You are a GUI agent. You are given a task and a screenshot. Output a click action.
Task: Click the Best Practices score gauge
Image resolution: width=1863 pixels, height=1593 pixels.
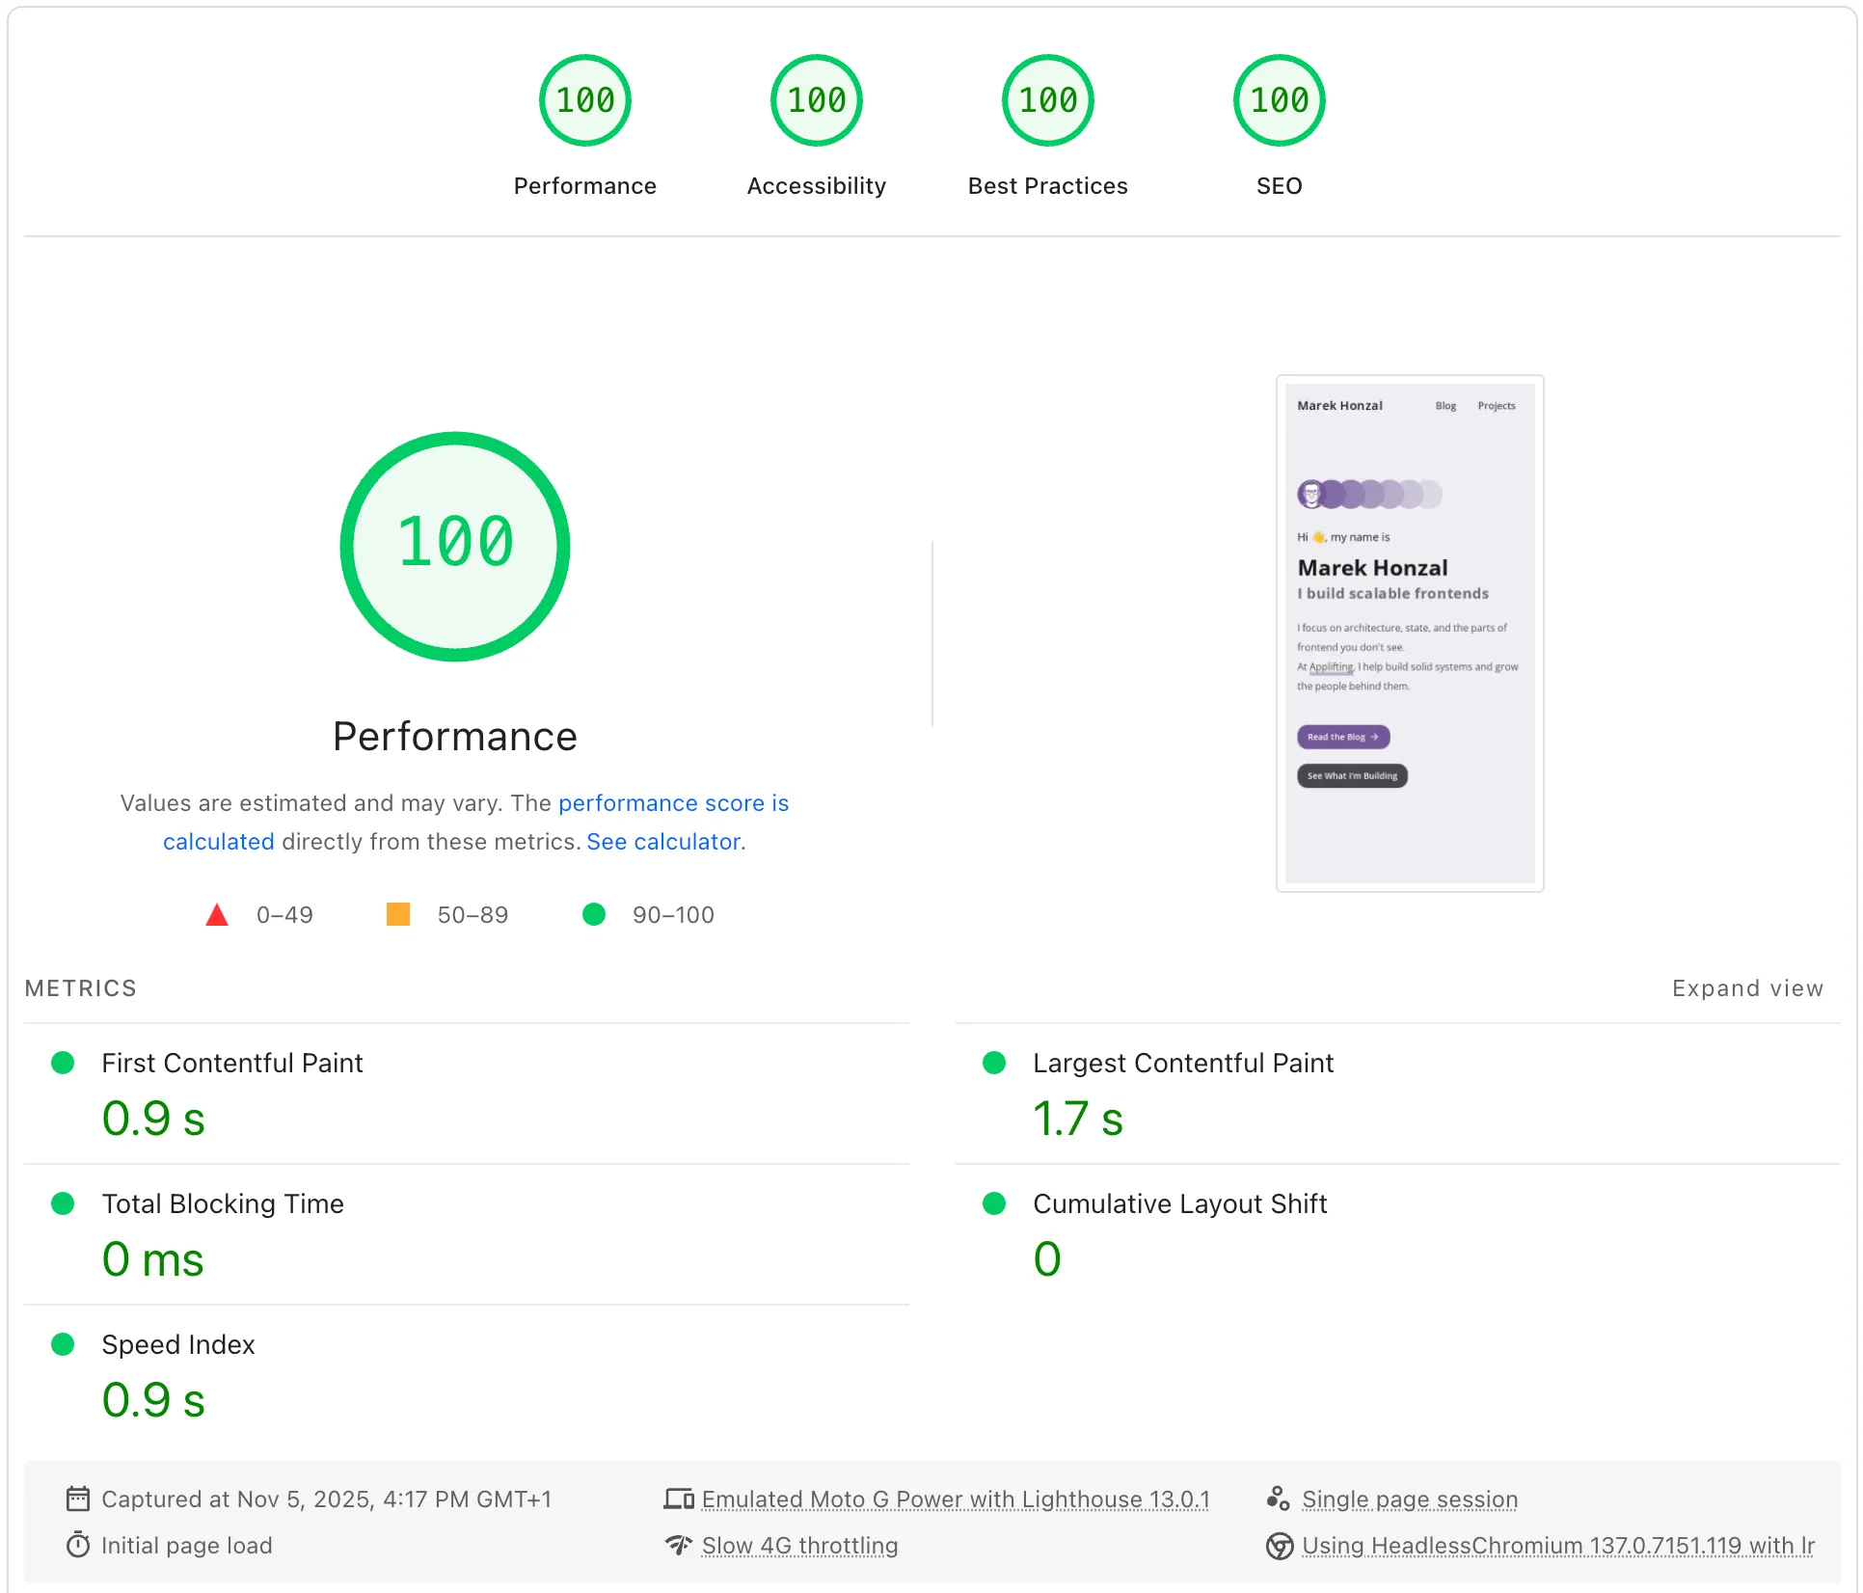tap(1047, 99)
